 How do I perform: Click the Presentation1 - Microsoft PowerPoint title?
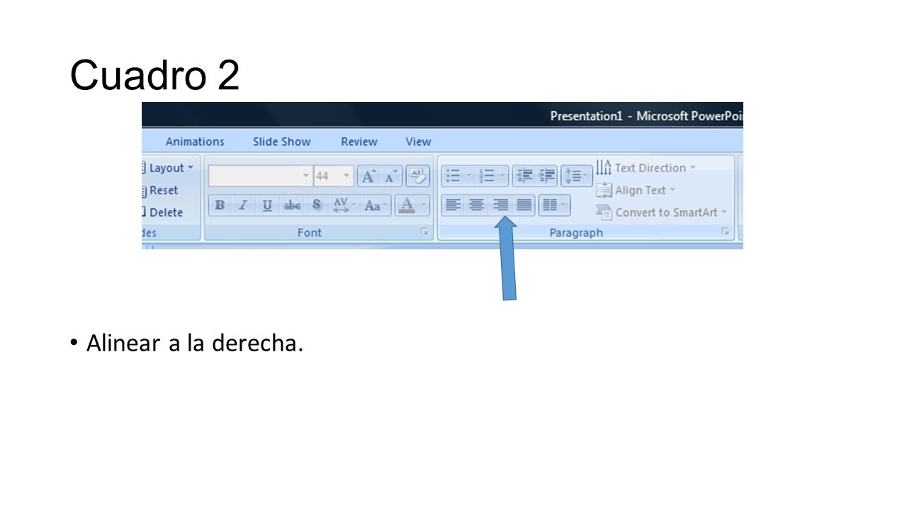pyautogui.click(x=646, y=115)
